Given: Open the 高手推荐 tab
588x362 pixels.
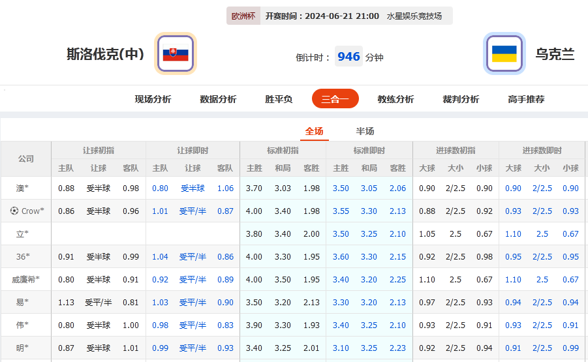Looking at the screenshot, I should click(526, 99).
